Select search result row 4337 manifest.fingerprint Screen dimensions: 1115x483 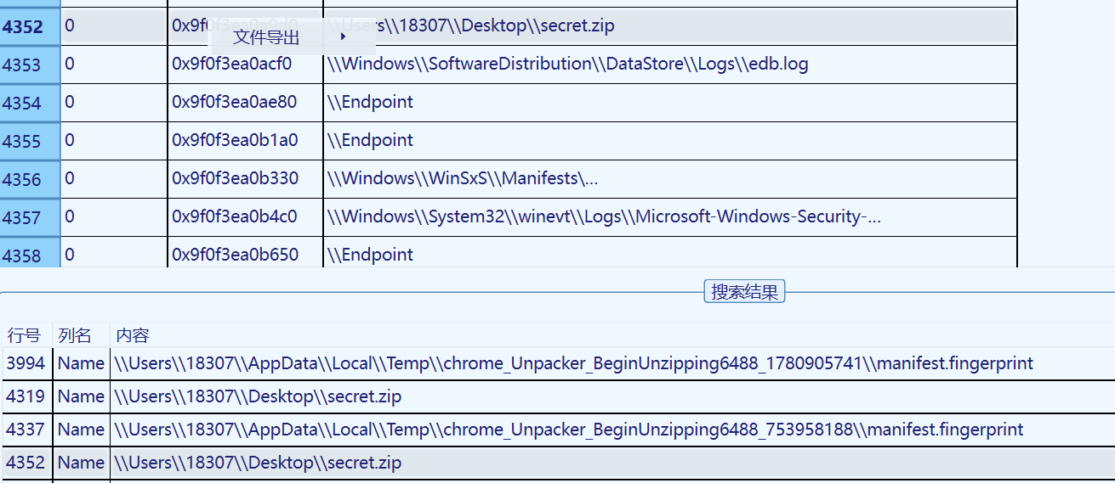click(559, 430)
